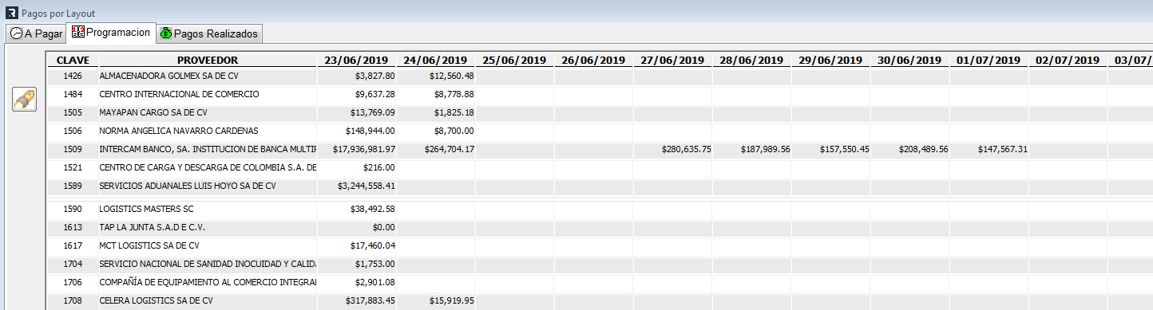Open the Pagos Realizados tab
The image size is (1153, 310).
click(x=208, y=33)
